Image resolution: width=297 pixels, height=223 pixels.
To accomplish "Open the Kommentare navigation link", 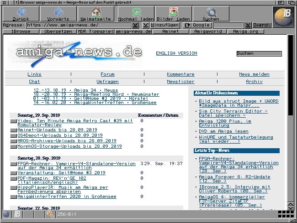I will click(180, 74).
